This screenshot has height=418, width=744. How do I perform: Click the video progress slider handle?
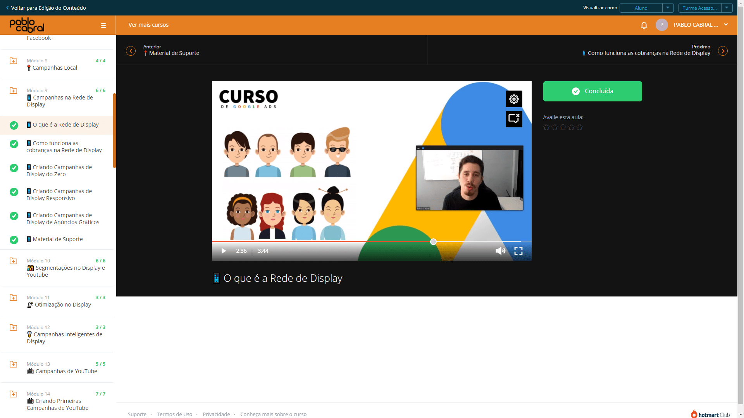tap(433, 242)
